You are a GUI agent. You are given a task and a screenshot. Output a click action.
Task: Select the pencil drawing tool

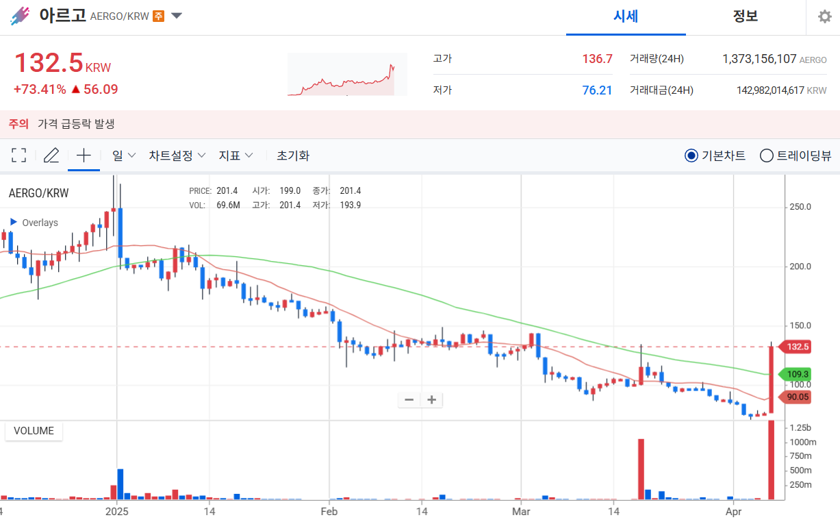pyautogui.click(x=51, y=156)
